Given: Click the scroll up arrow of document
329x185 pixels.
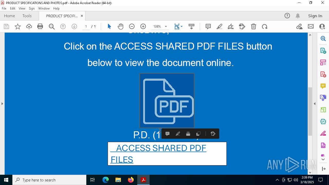Looking at the screenshot, I should coord(310,35).
